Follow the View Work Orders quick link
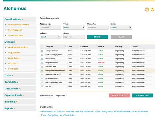Viewport: 158px width, 122px height. coord(68,115)
